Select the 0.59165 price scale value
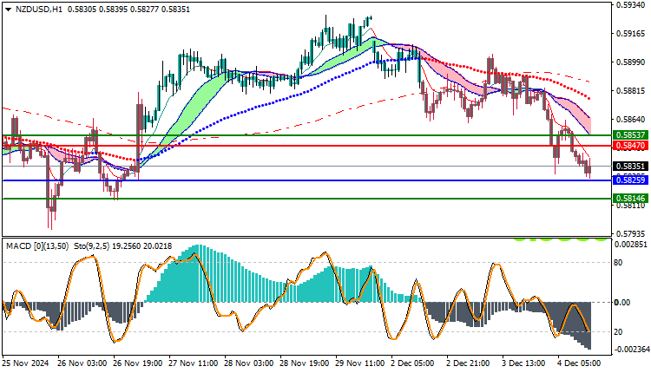This screenshot has width=651, height=373. coord(631,34)
